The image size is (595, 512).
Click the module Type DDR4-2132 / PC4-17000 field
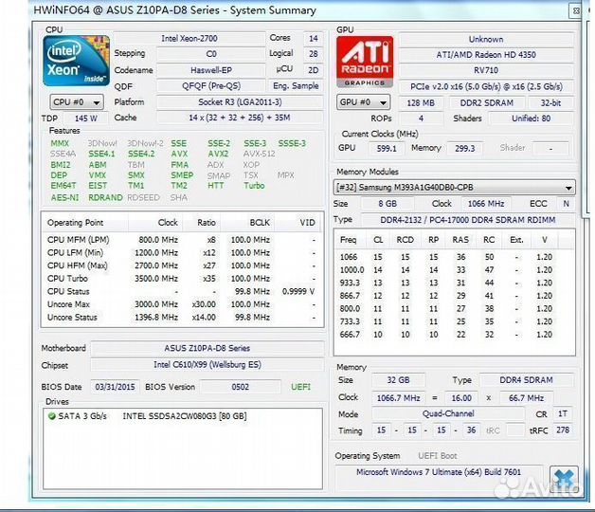[x=467, y=220]
